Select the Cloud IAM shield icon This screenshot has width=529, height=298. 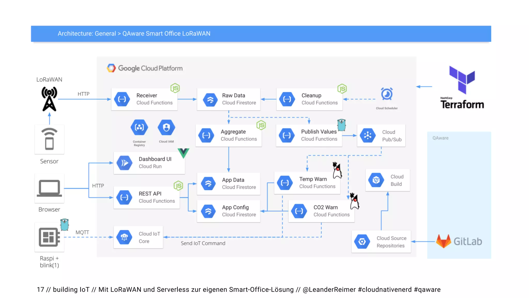click(x=166, y=127)
